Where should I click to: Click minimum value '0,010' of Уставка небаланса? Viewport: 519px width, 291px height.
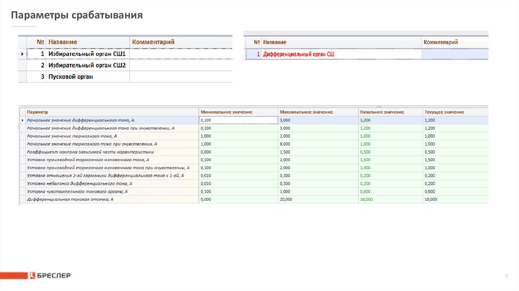238,184
